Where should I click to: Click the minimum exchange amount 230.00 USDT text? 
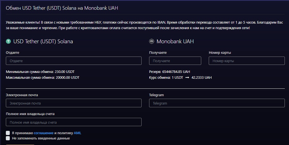64,72
